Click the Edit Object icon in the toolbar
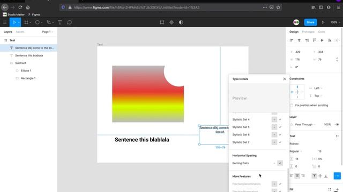The width and height of the screenshot is (343, 192). [162, 22]
